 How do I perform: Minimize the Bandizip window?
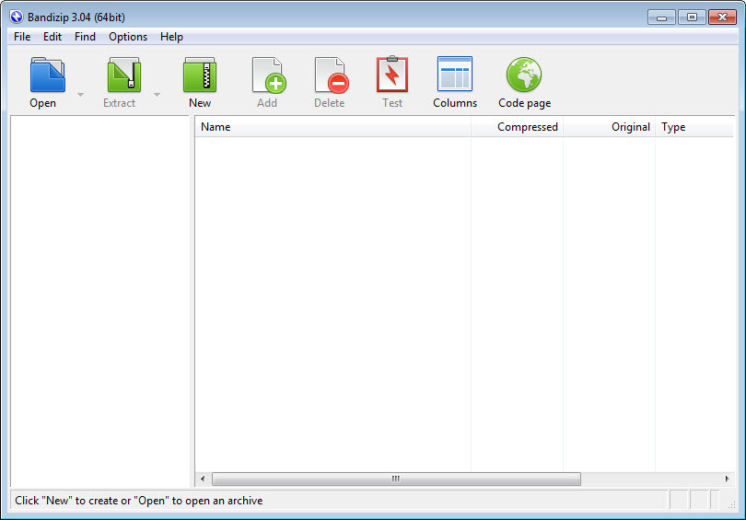(x=661, y=17)
